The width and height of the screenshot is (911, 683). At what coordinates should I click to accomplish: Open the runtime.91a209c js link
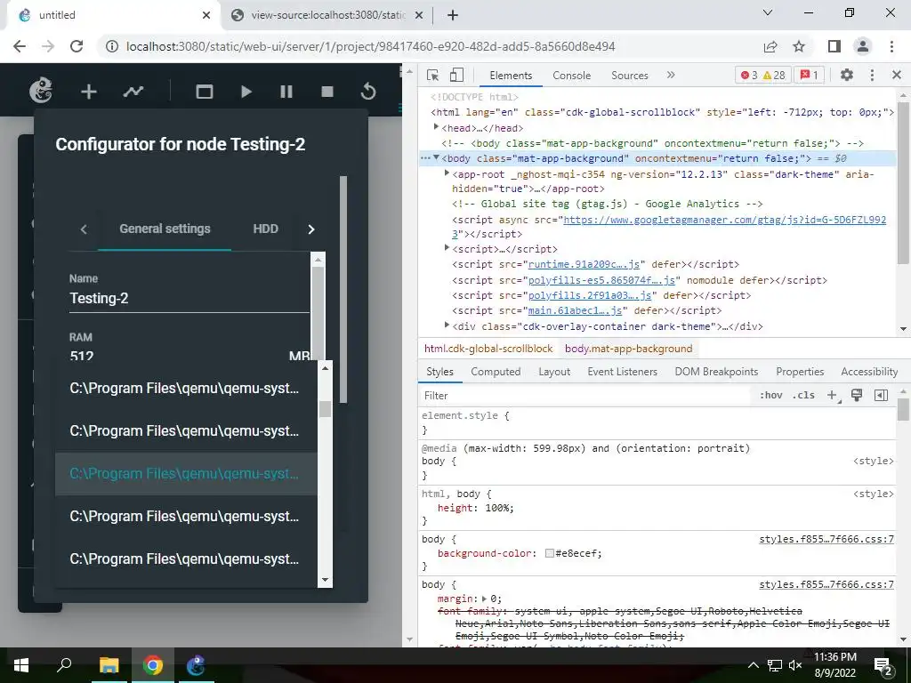click(584, 264)
